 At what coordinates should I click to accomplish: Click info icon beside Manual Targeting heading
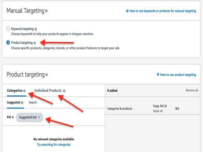[46, 11]
